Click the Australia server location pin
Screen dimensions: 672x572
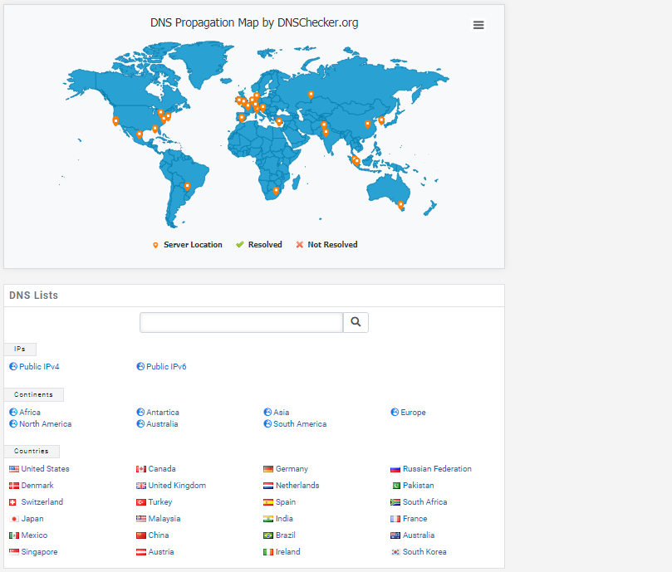click(x=400, y=203)
